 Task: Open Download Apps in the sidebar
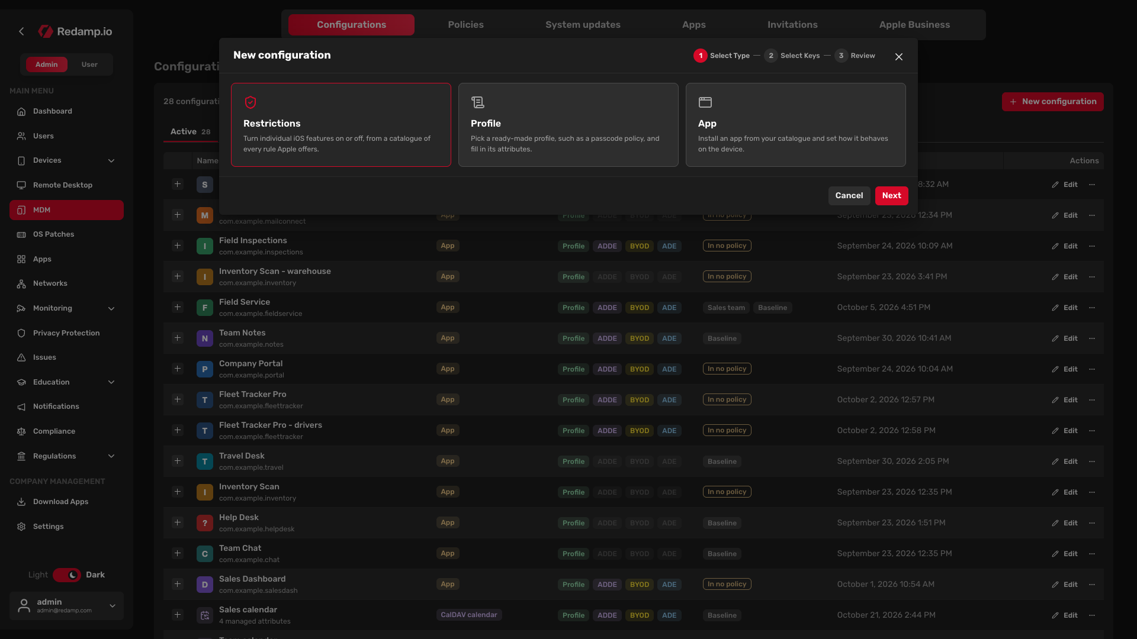(66, 502)
